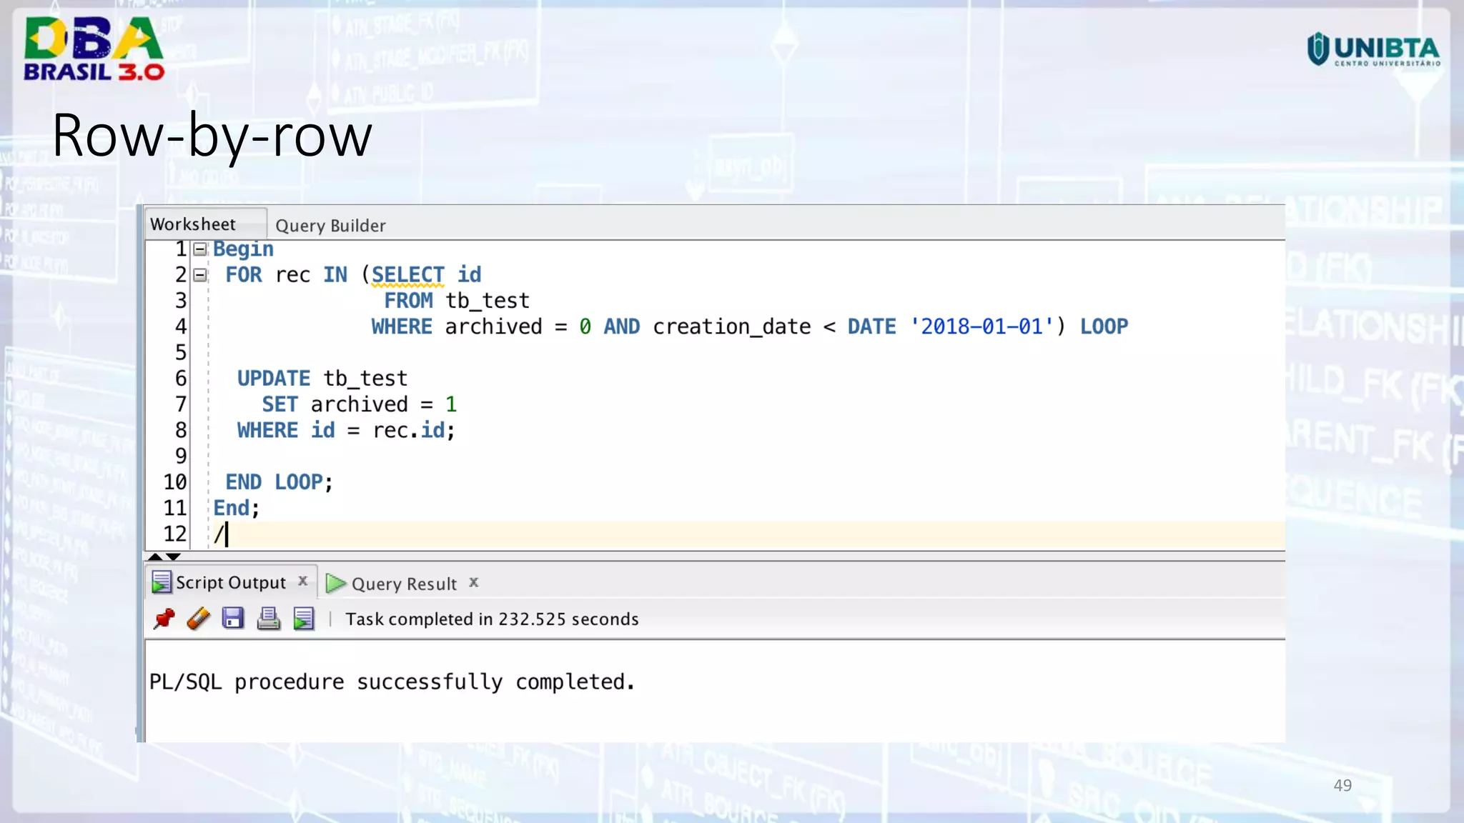Click the printer icon in output toolbar
Viewport: 1464px width, 823px height.
click(x=268, y=619)
